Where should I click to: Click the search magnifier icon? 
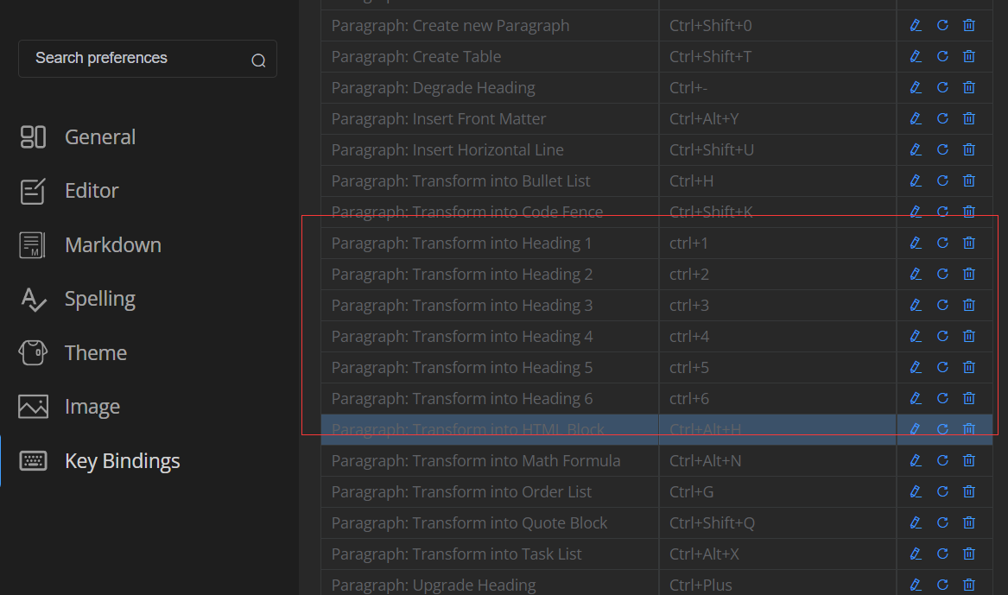coord(257,59)
